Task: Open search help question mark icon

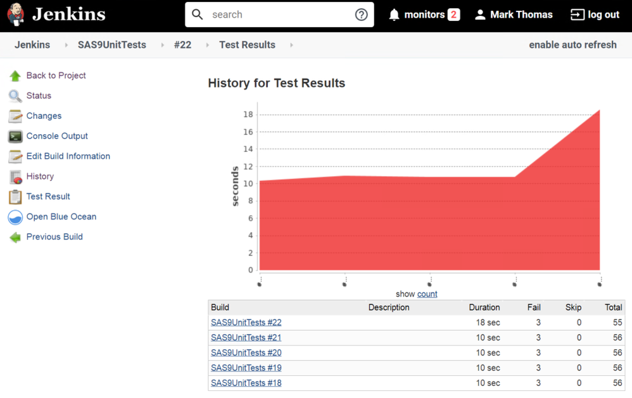Action: [x=361, y=15]
